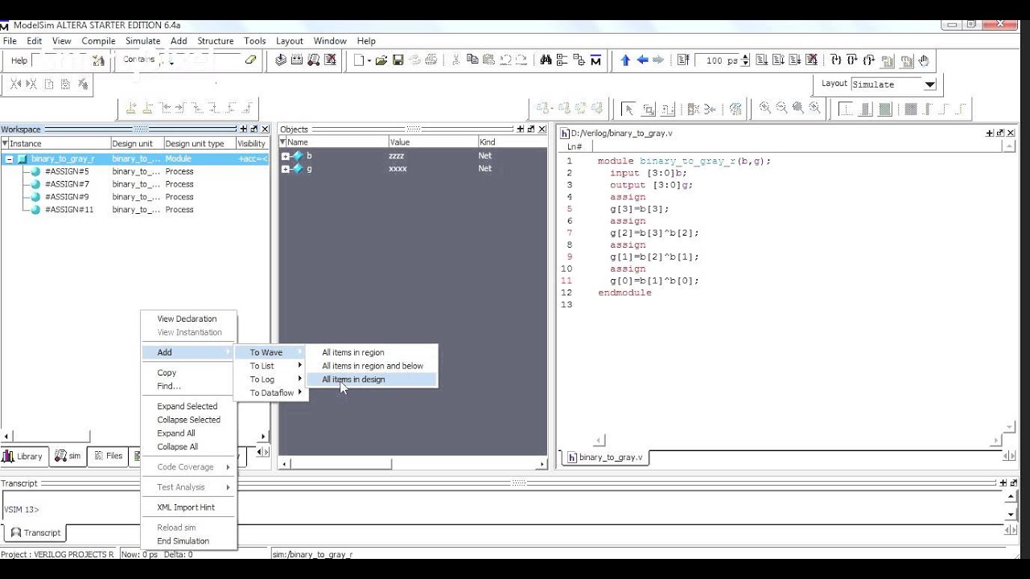1030x579 pixels.
Task: Click the Step into icon
Action: coord(835,60)
